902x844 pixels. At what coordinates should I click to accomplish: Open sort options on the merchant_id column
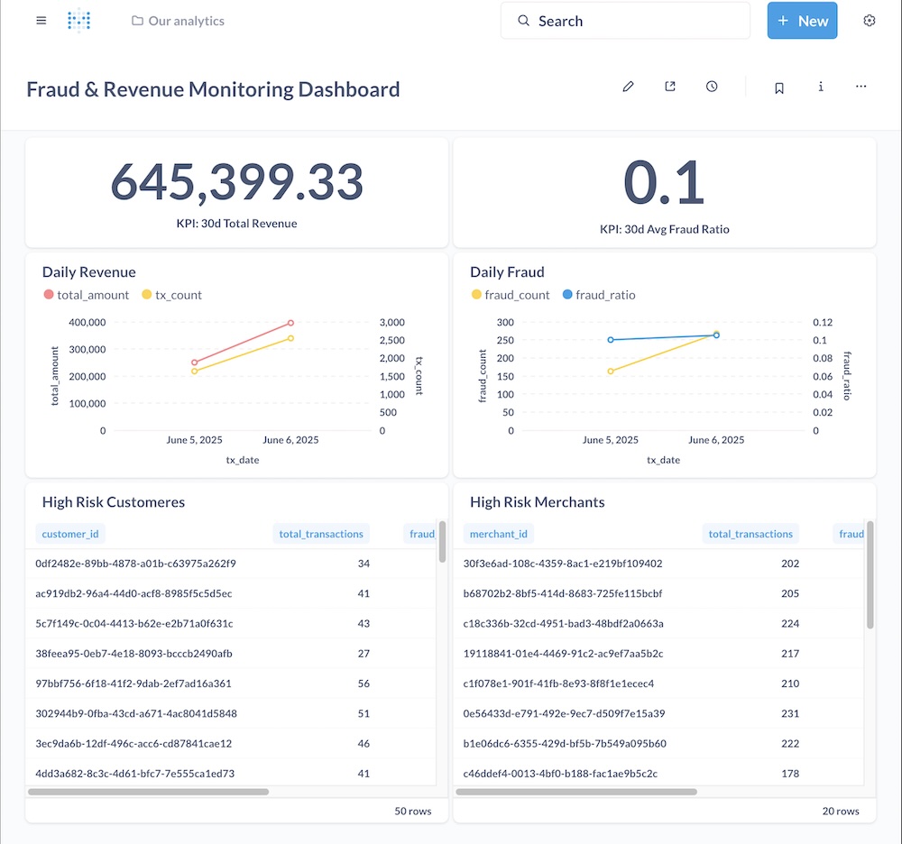(499, 533)
